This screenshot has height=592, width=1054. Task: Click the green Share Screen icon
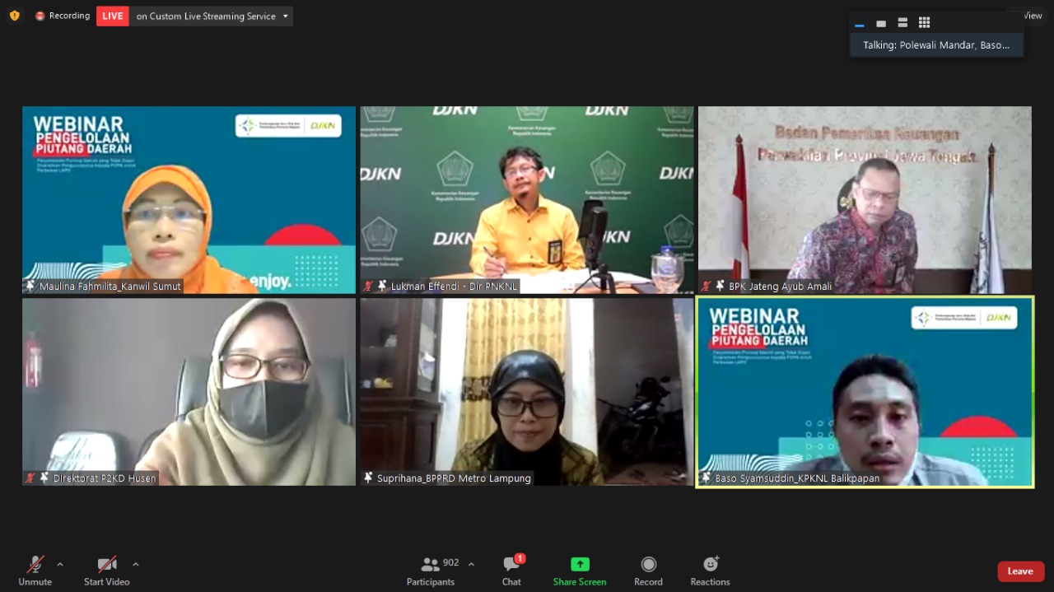pyautogui.click(x=580, y=565)
